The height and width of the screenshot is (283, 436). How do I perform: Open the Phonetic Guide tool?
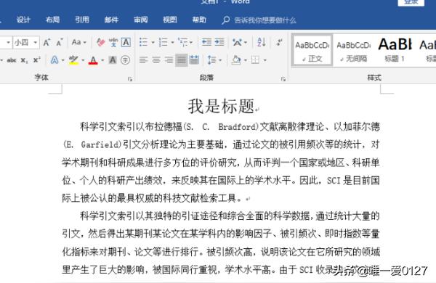click(x=113, y=42)
